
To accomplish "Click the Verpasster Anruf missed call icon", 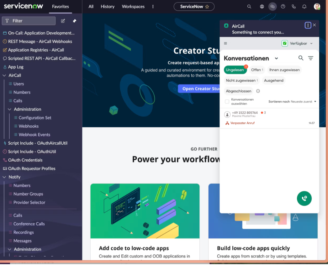I will click(227, 123).
